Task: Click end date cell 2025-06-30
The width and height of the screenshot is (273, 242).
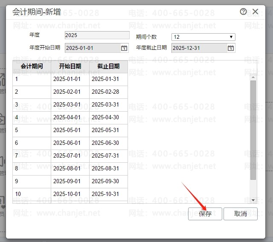Action: click(x=108, y=143)
